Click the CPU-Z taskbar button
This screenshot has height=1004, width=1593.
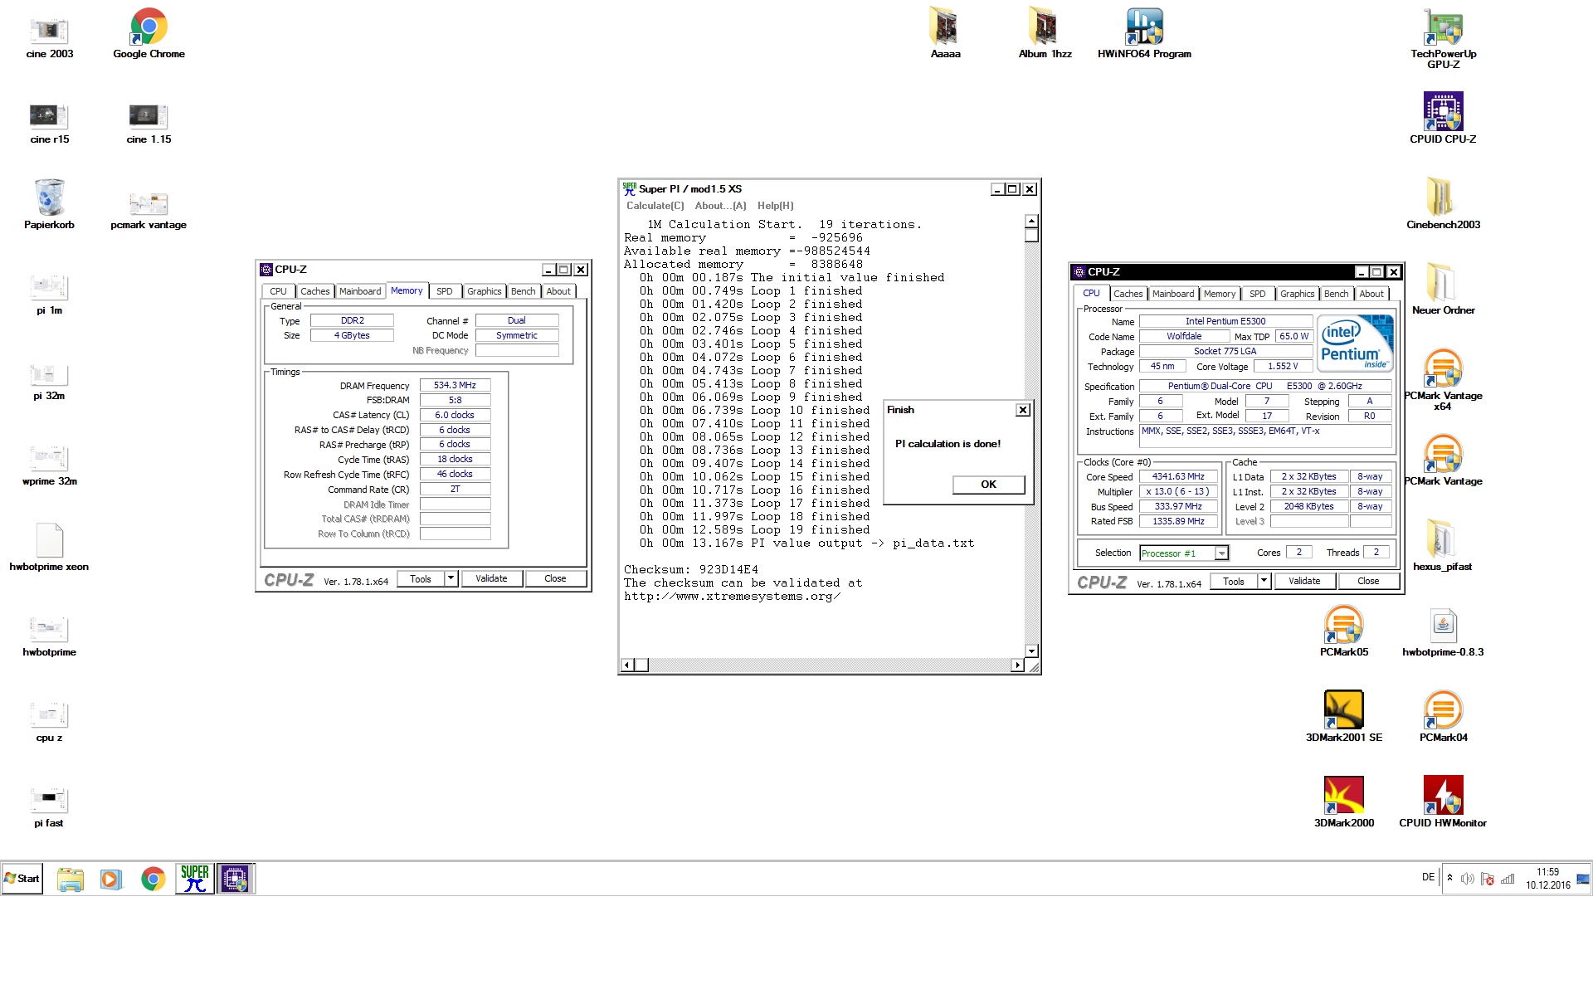[235, 879]
